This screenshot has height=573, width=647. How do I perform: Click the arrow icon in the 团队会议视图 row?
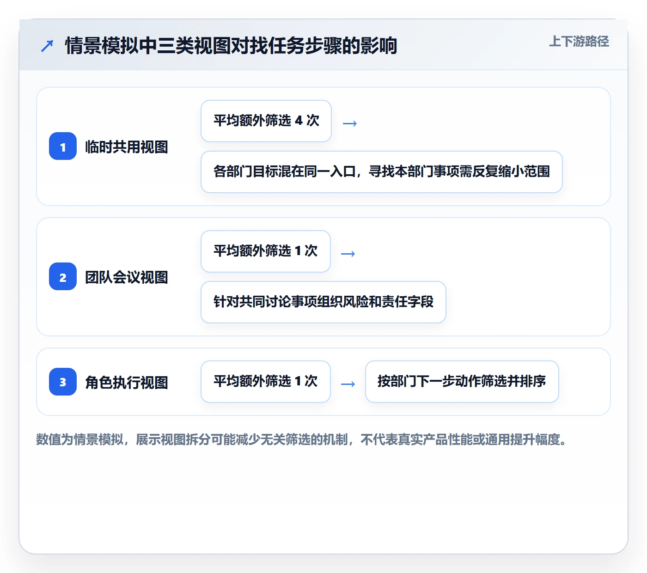348,254
